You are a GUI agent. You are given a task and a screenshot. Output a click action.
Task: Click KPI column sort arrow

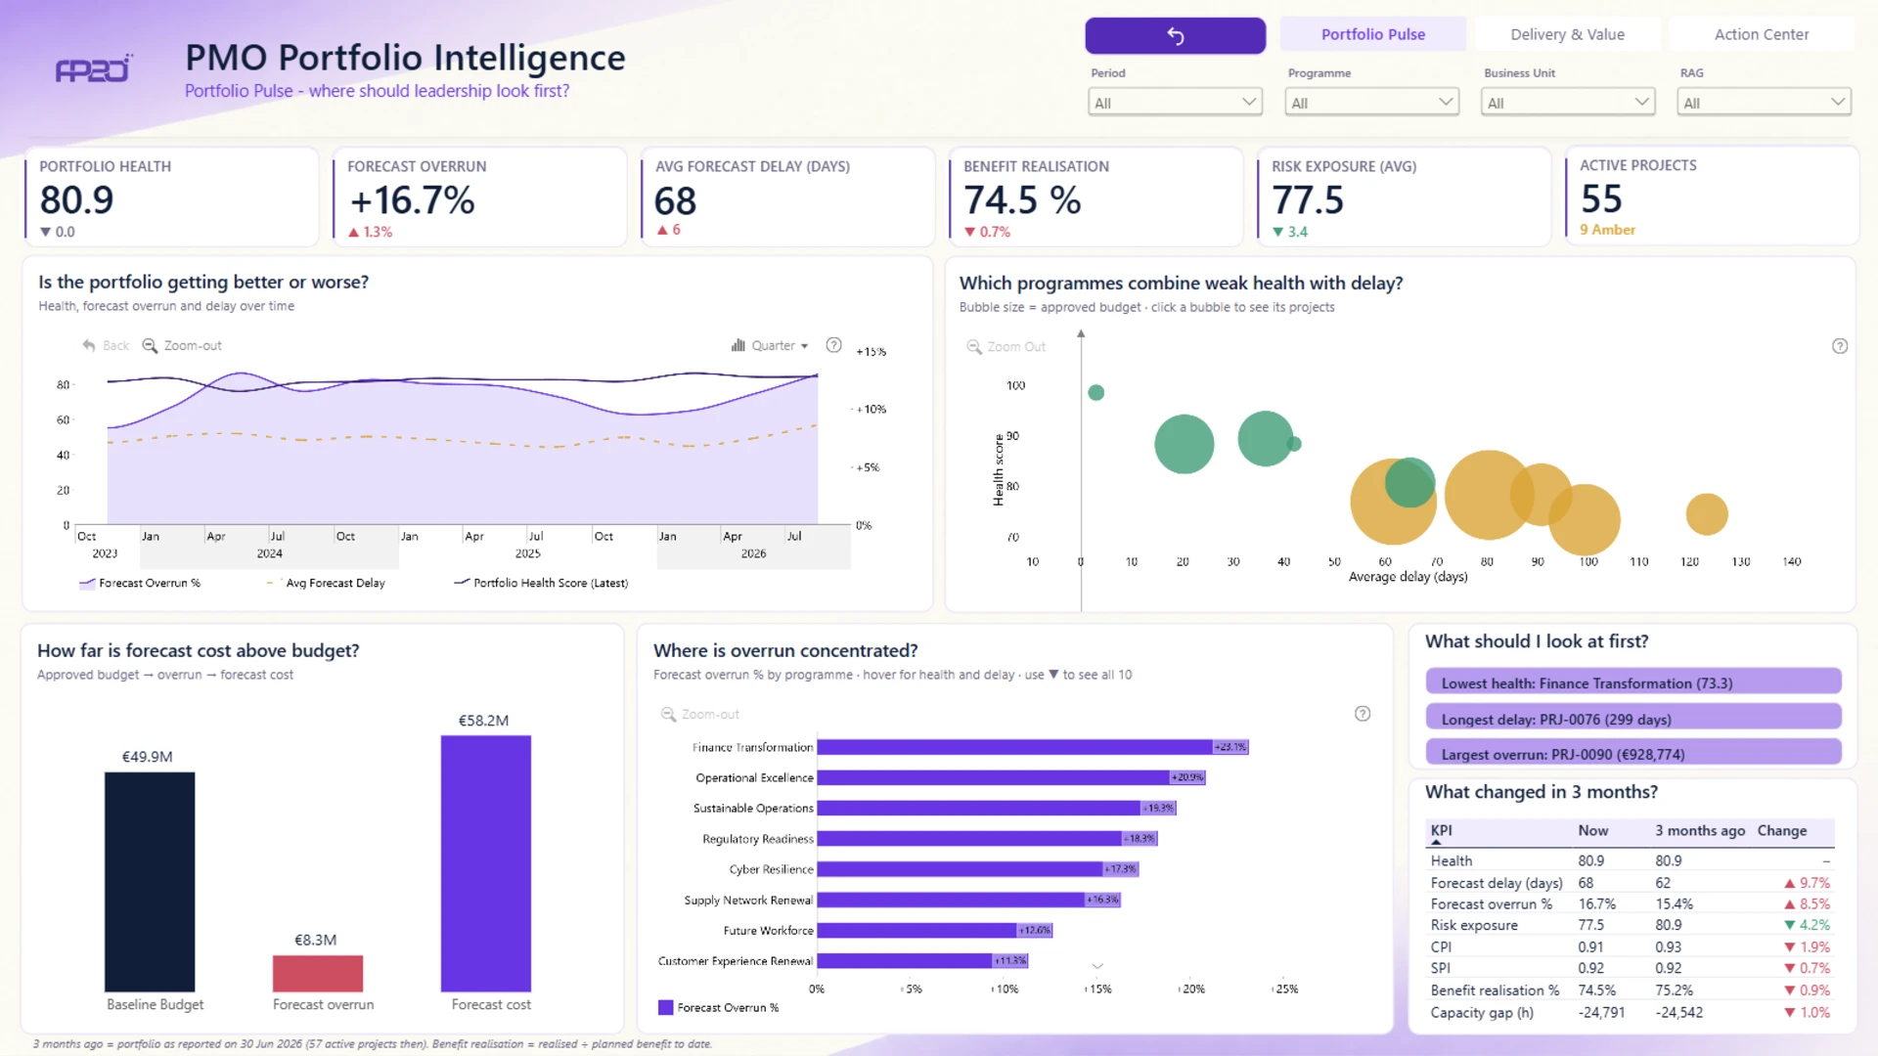tap(1436, 842)
